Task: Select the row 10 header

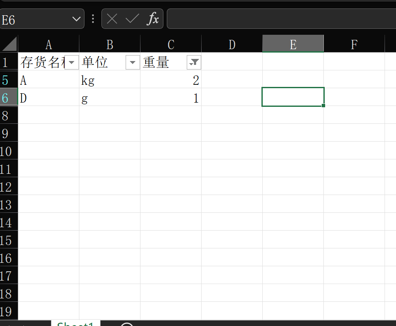Action: tap(8, 151)
